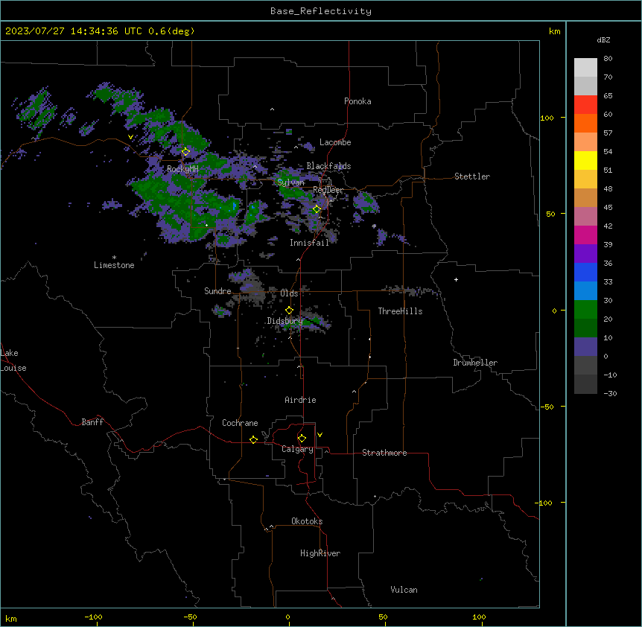Click the Didsbury map label

pyautogui.click(x=285, y=321)
